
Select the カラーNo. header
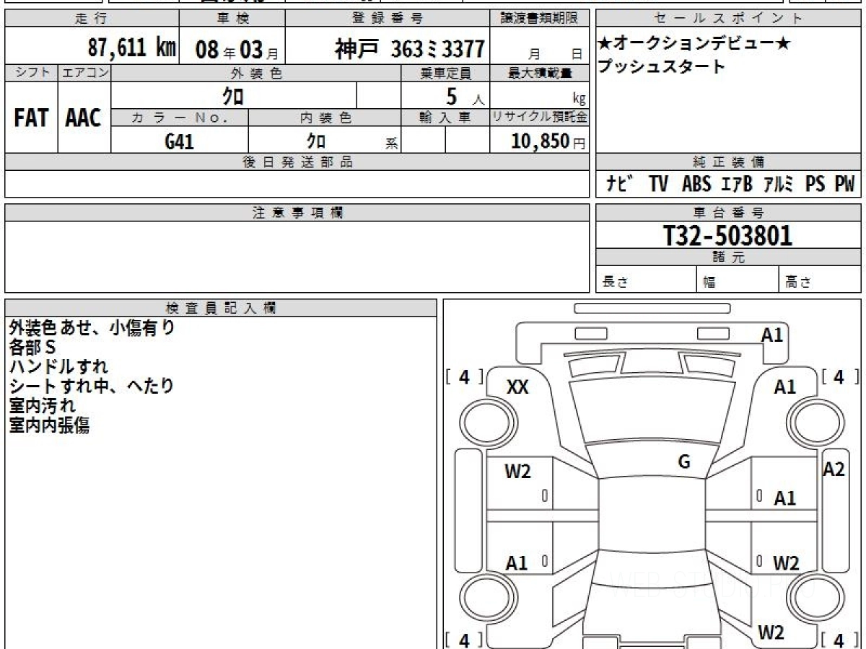(x=180, y=118)
